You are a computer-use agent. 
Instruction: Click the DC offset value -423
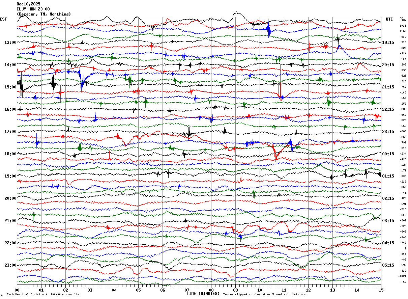[403, 159]
